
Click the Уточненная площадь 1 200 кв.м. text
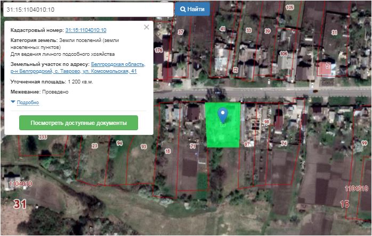click(x=52, y=82)
